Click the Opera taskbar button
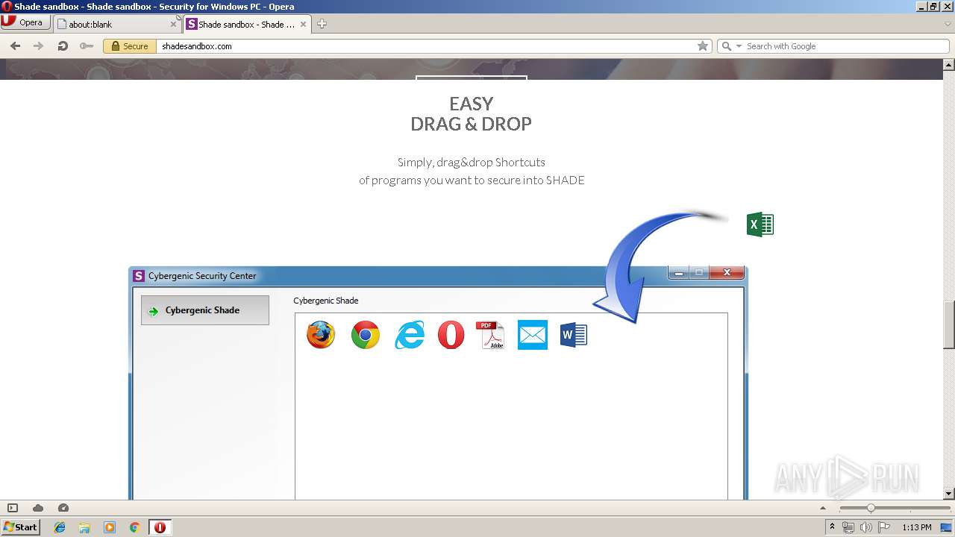Screen dimensions: 955x537 point(160,527)
